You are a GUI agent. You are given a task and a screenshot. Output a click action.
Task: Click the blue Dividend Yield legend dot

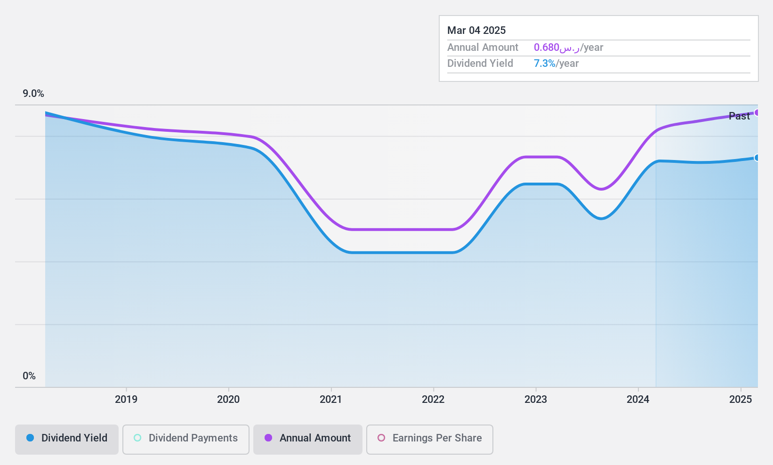(30, 438)
